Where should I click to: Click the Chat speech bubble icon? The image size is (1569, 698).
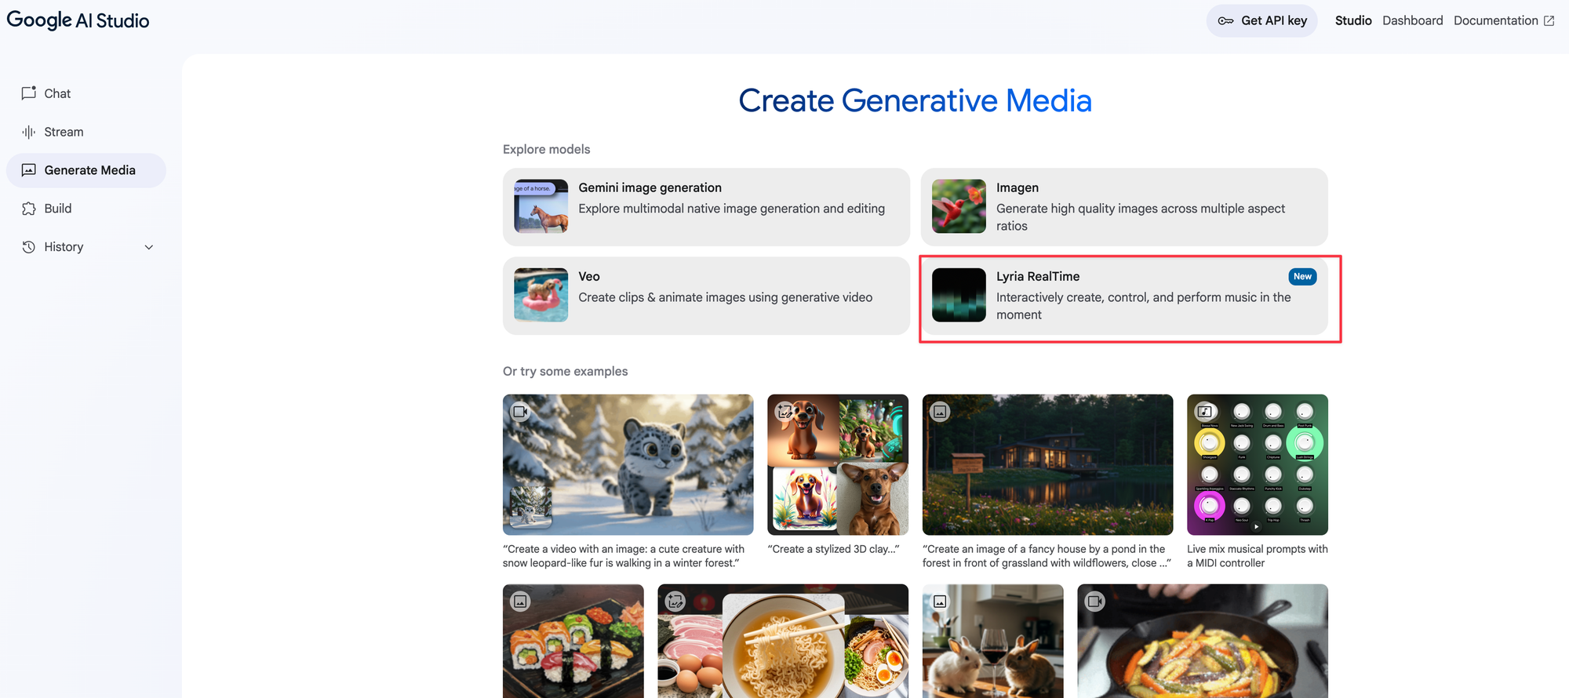point(29,93)
